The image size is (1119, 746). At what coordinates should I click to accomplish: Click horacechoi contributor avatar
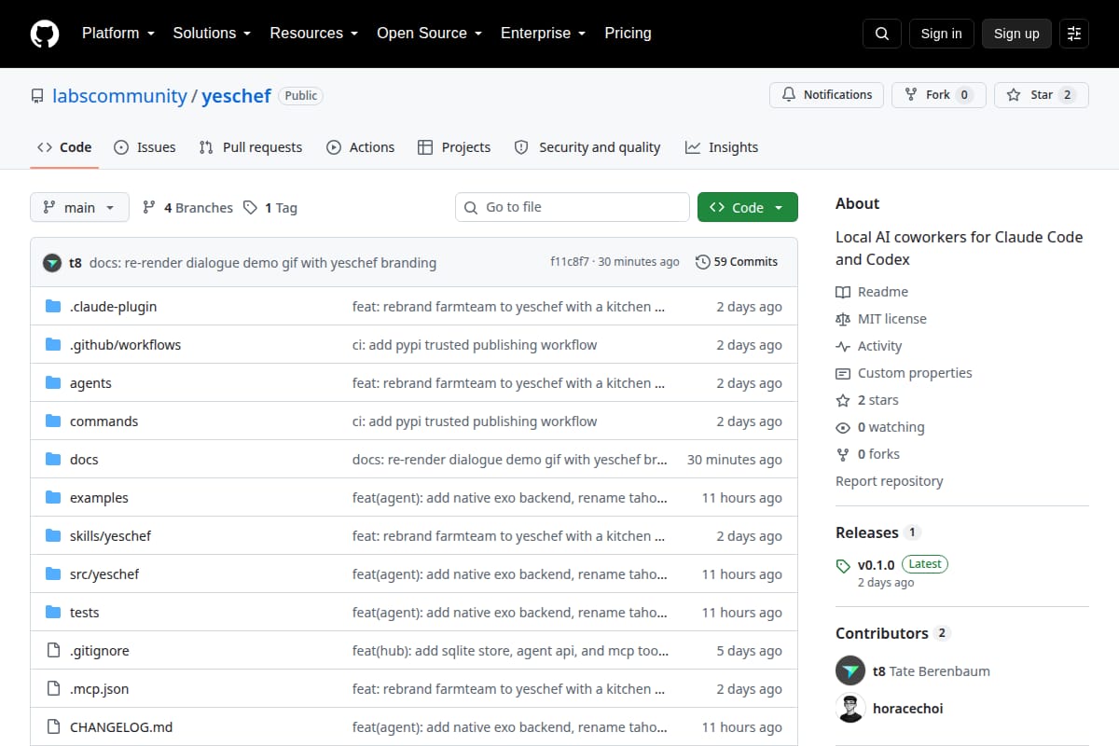[850, 709]
